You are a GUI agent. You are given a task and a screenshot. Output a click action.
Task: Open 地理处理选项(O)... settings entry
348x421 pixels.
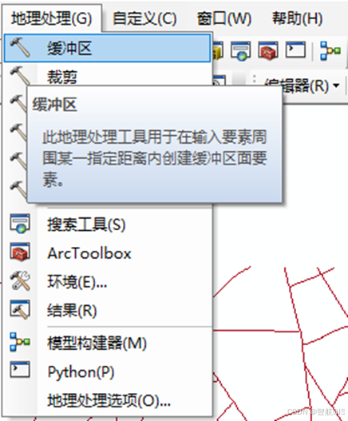(x=107, y=400)
